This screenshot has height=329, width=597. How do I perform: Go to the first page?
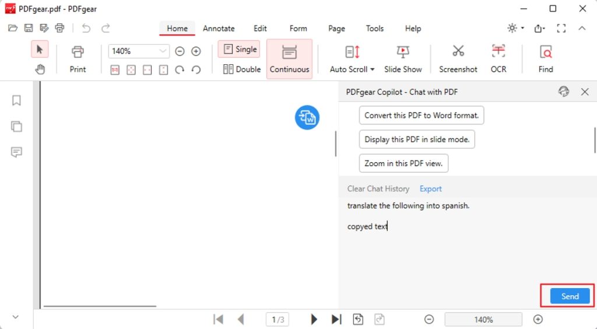pyautogui.click(x=218, y=319)
